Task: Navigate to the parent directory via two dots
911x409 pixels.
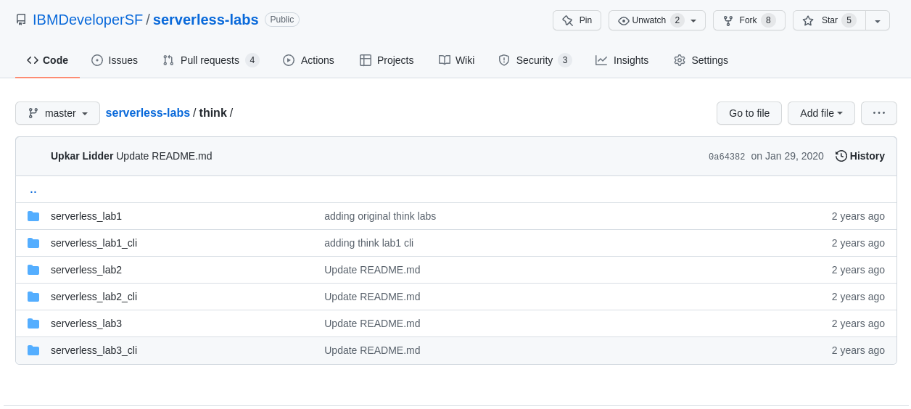Action: pyautogui.click(x=33, y=190)
